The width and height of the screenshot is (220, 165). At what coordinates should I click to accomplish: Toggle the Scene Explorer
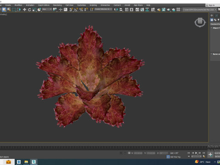(x=126, y=10)
